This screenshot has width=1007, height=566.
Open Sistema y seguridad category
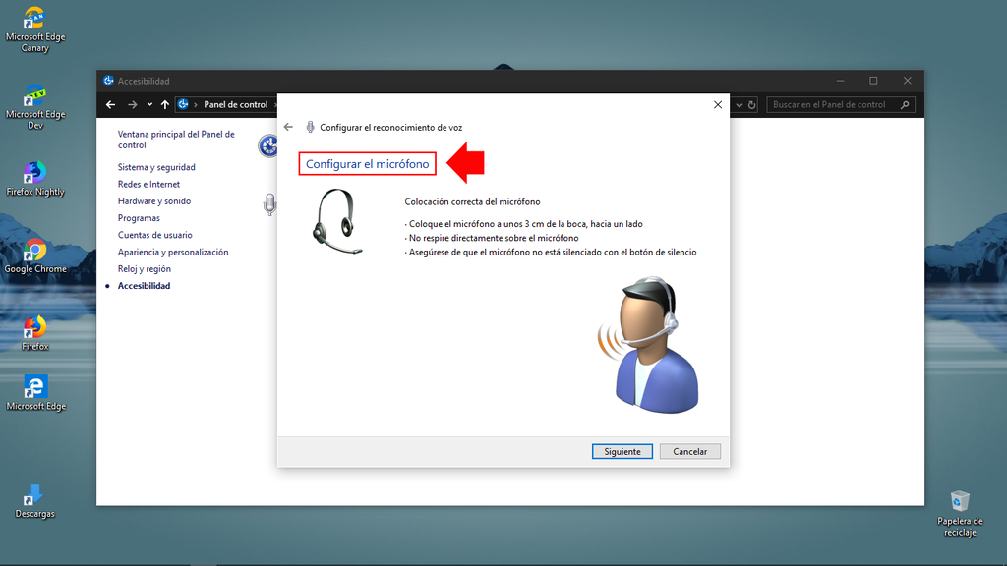(x=156, y=167)
